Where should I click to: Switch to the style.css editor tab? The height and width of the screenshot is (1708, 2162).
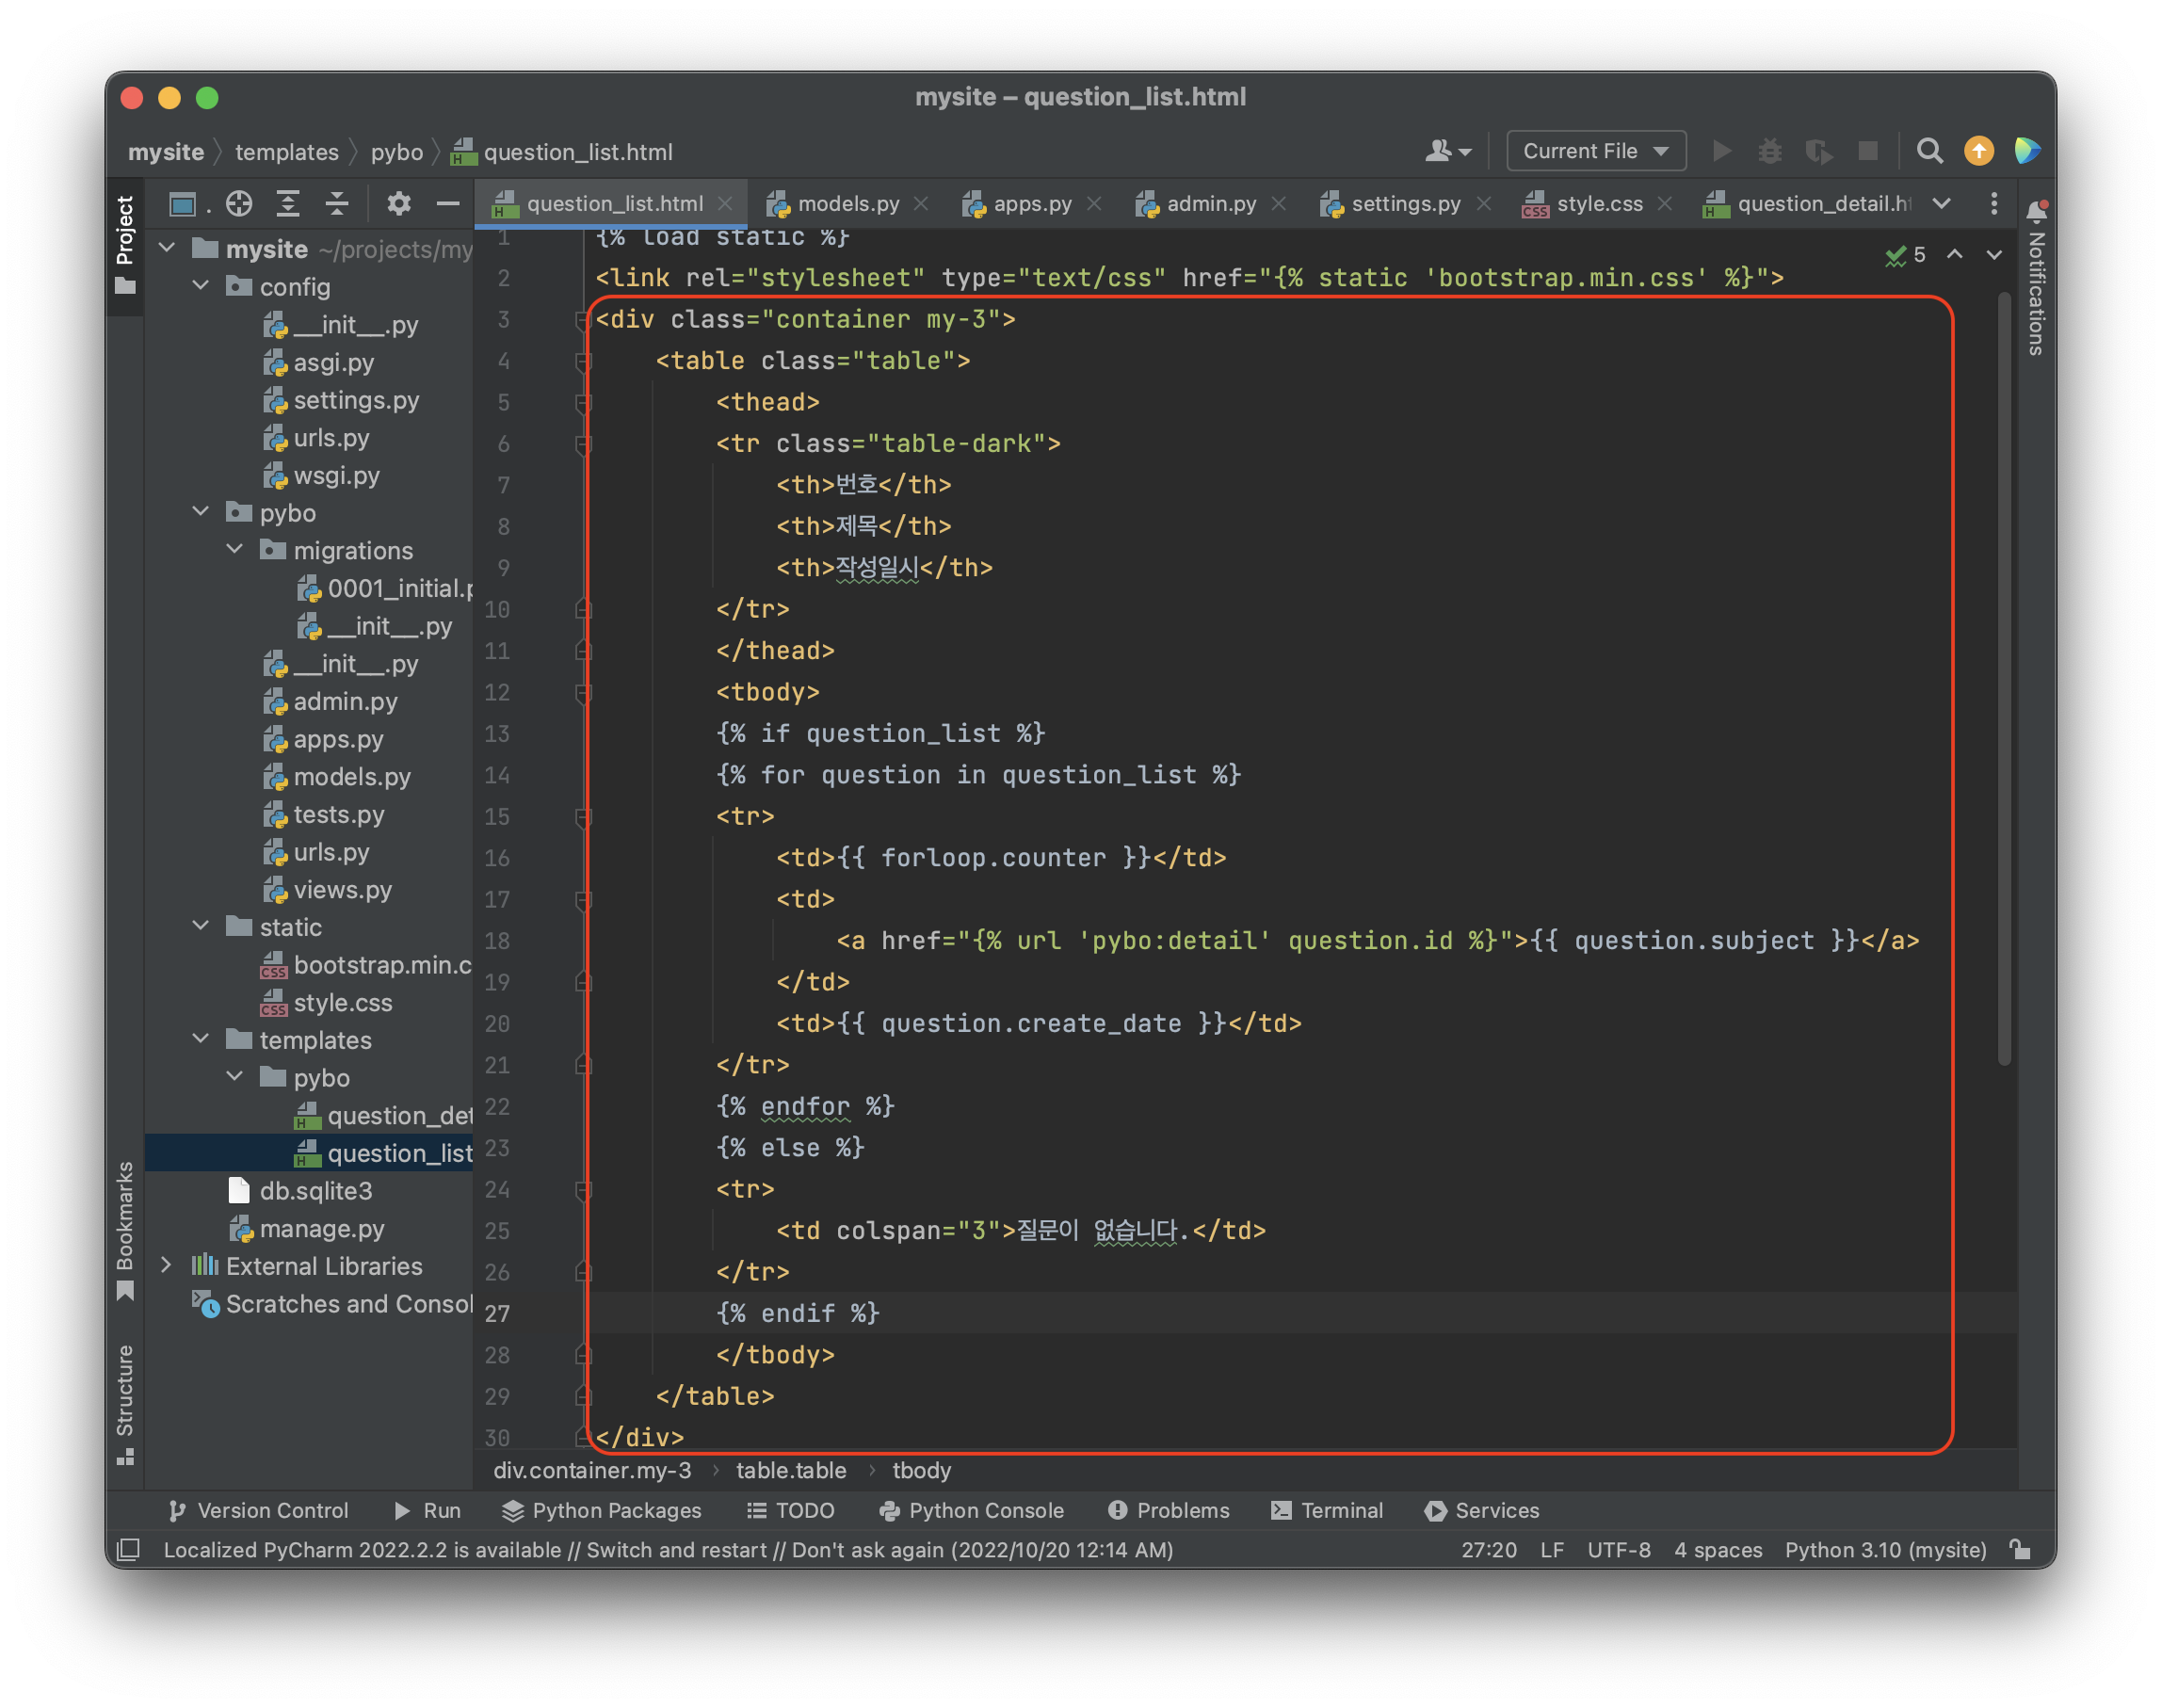[x=1598, y=204]
